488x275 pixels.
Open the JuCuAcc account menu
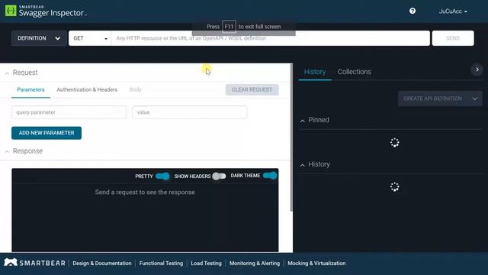[453, 11]
